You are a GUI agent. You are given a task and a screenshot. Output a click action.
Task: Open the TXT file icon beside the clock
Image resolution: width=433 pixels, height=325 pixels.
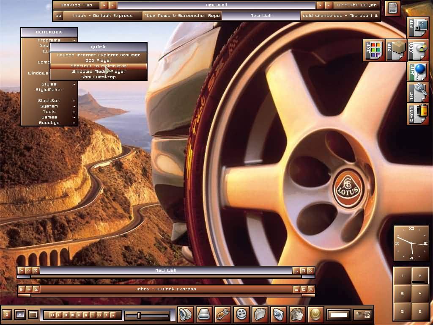coord(392,8)
